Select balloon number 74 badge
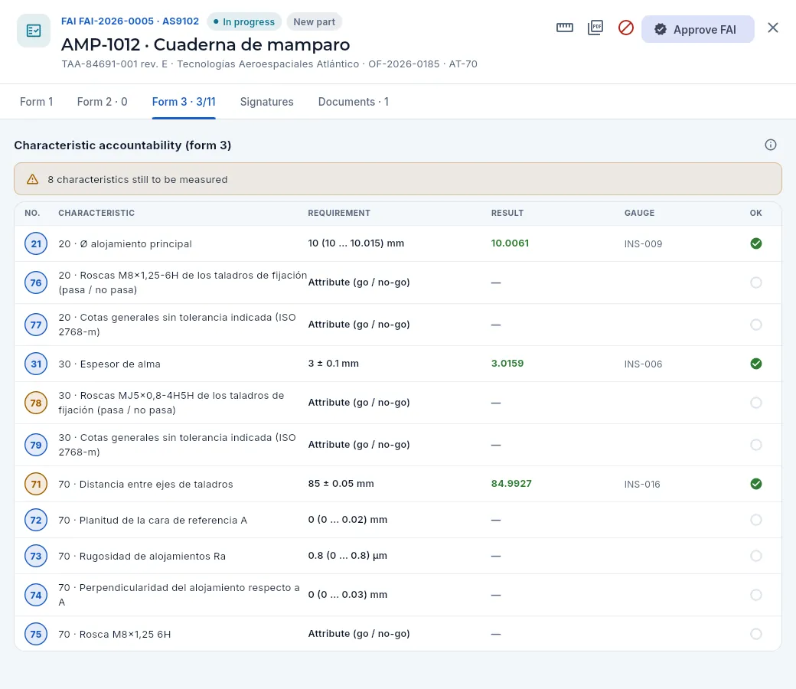Viewport: 796px width, 689px height. point(36,595)
